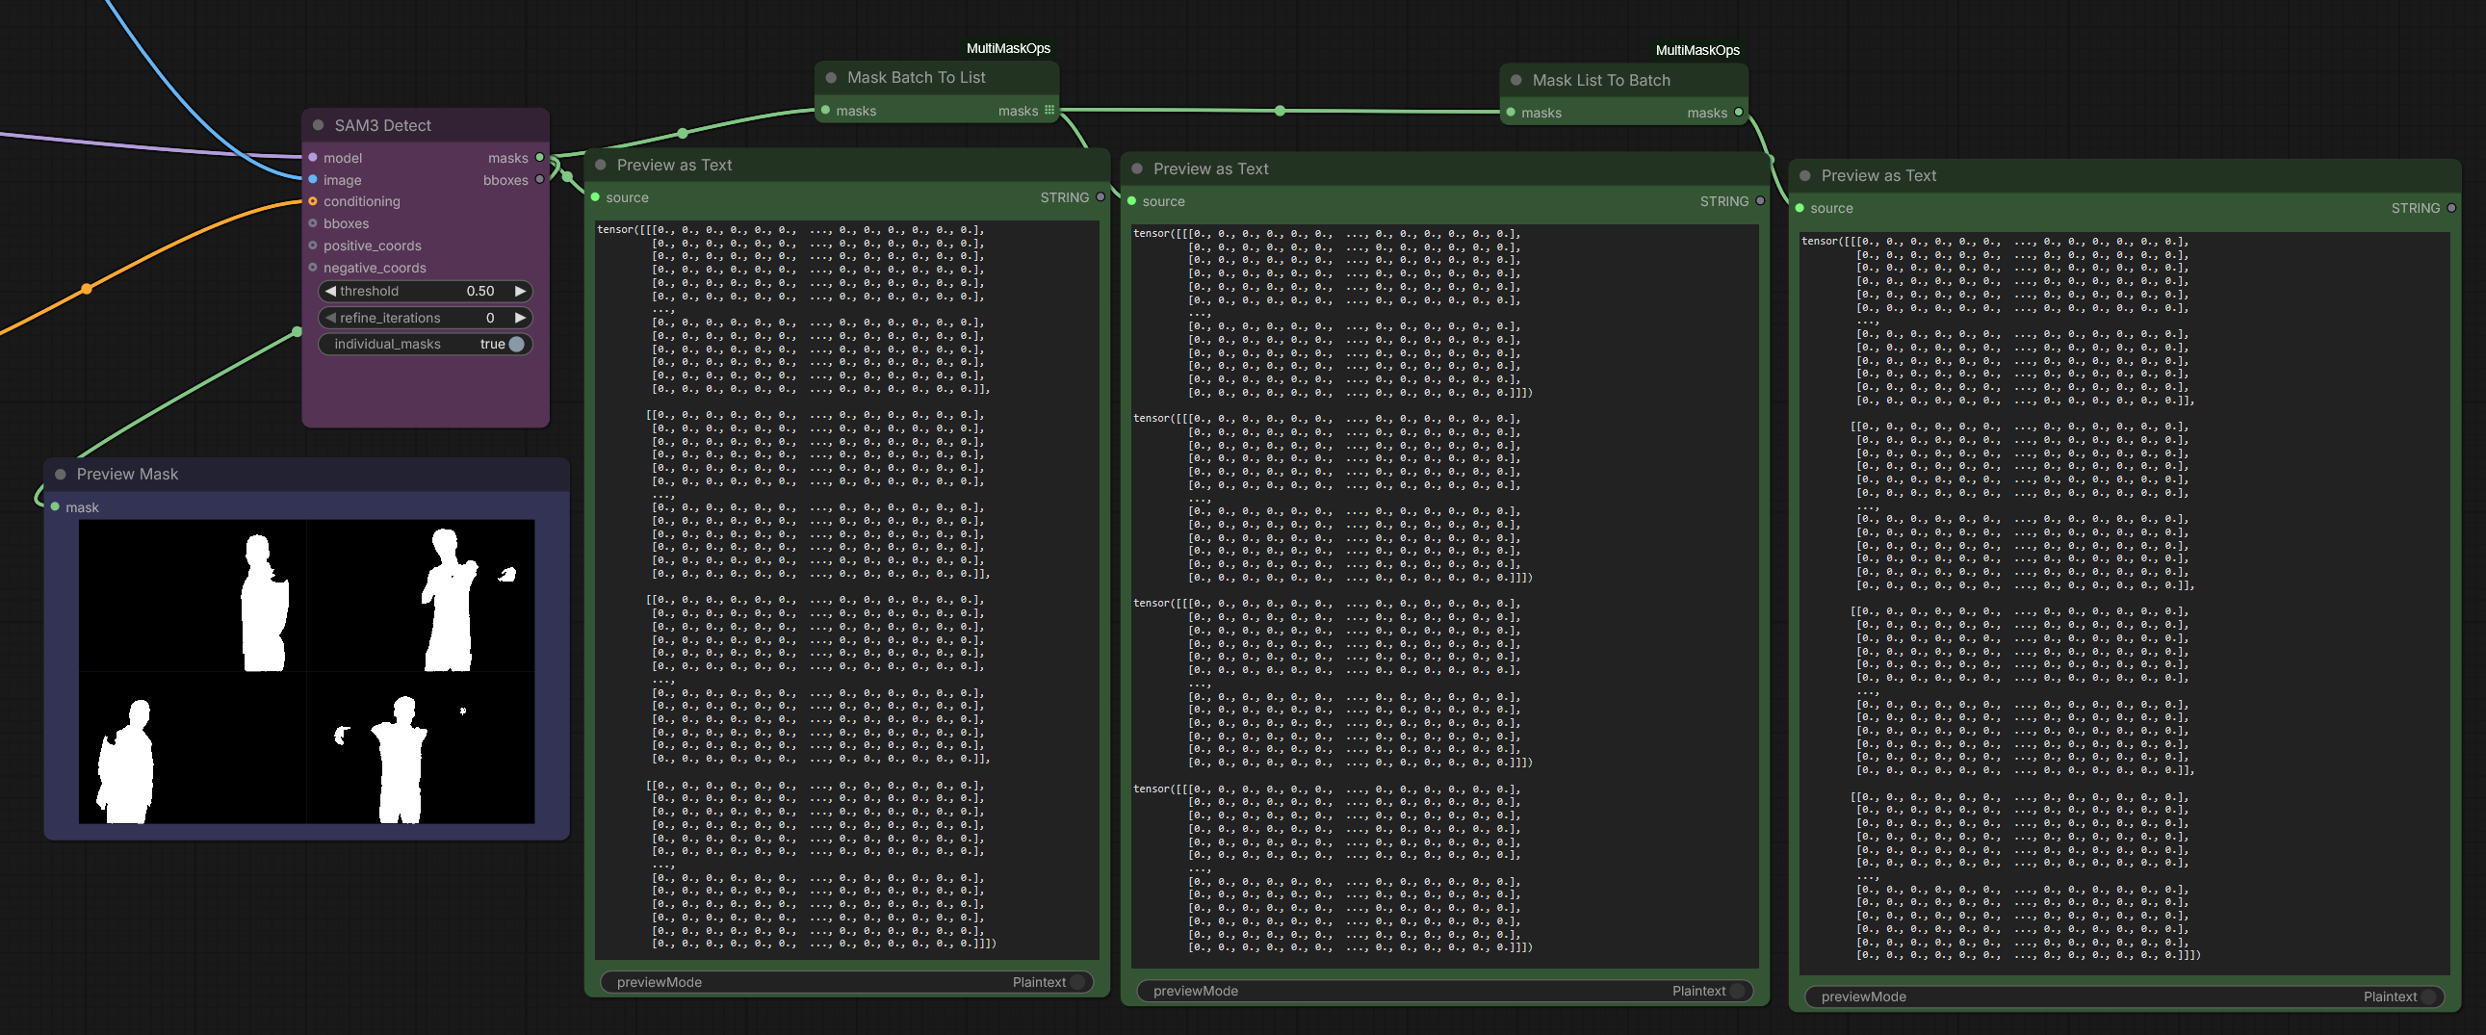The width and height of the screenshot is (2486, 1035).
Task: Click the MultiMaskOps badge above Mask List To Batch
Action: [x=1697, y=50]
